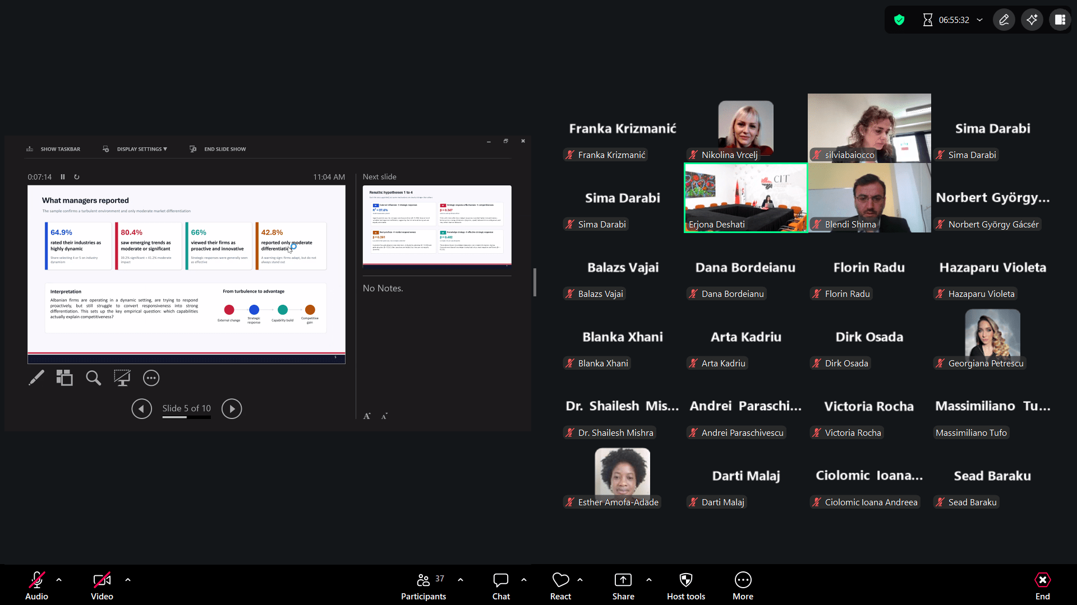
Task: Open the green encryption shield info
Action: 899,20
